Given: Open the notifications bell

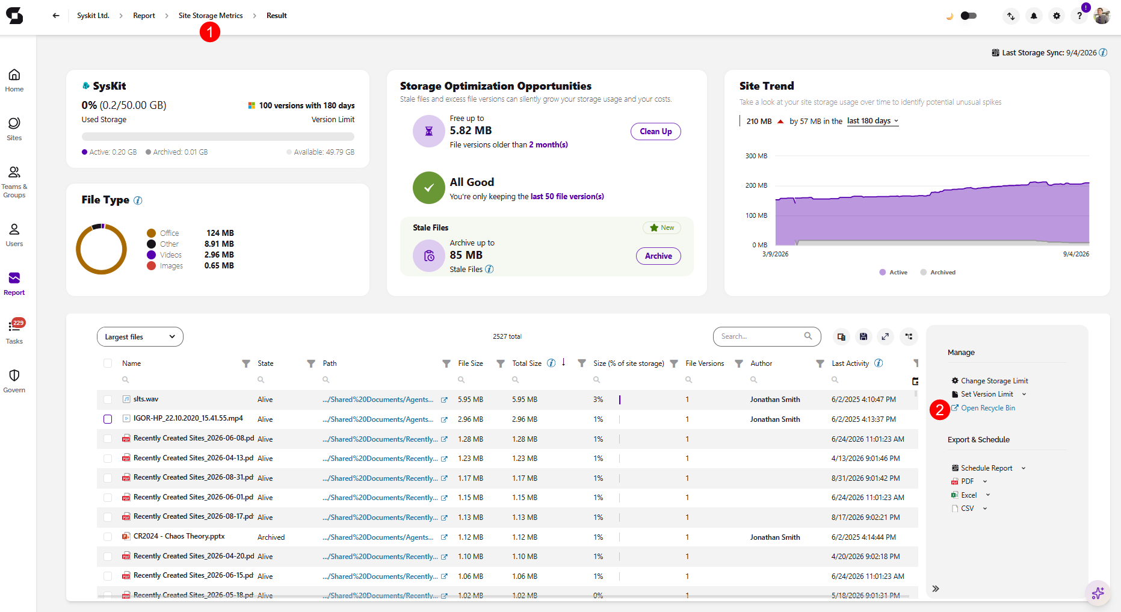Looking at the screenshot, I should [1034, 16].
